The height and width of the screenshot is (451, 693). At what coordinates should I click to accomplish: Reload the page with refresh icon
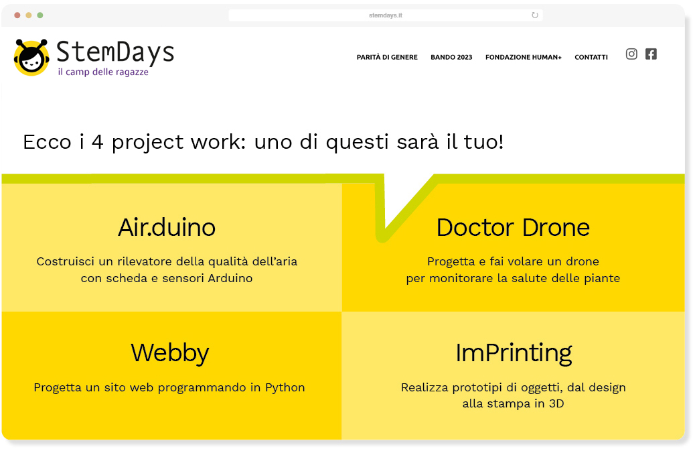[535, 15]
